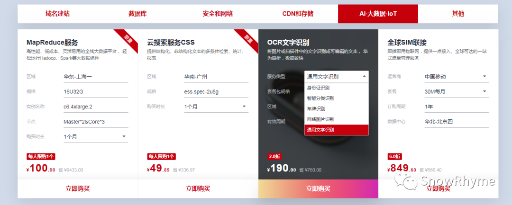Viewport: 512px width, 205px height.
Task: Click the ¥100.00 price
Action: point(41,169)
